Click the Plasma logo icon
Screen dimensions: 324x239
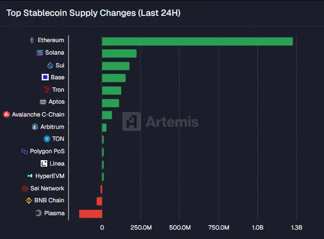pyautogui.click(x=38, y=213)
